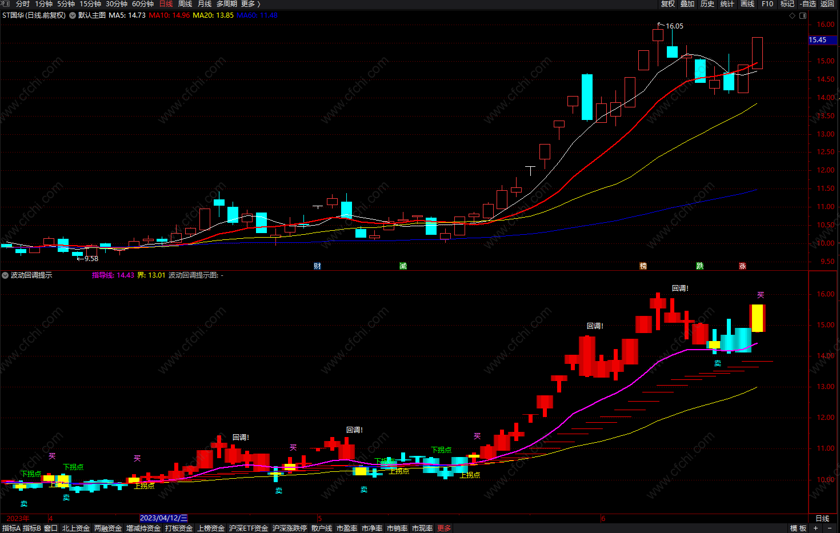Select the 市销率 indicator tab
Image resolution: width=840 pixels, height=533 pixels.
[397, 528]
